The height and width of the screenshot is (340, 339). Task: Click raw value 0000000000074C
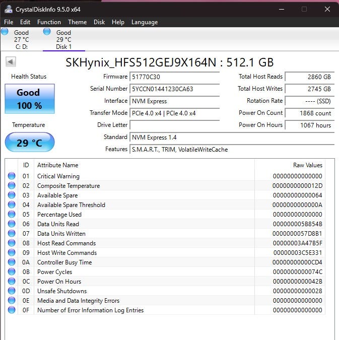point(297,272)
